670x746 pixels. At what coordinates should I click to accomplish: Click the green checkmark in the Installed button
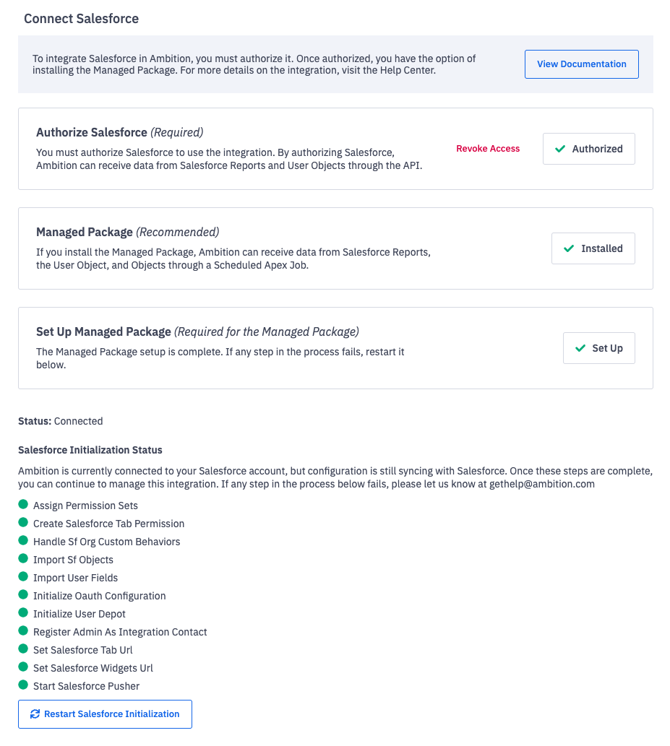point(569,248)
